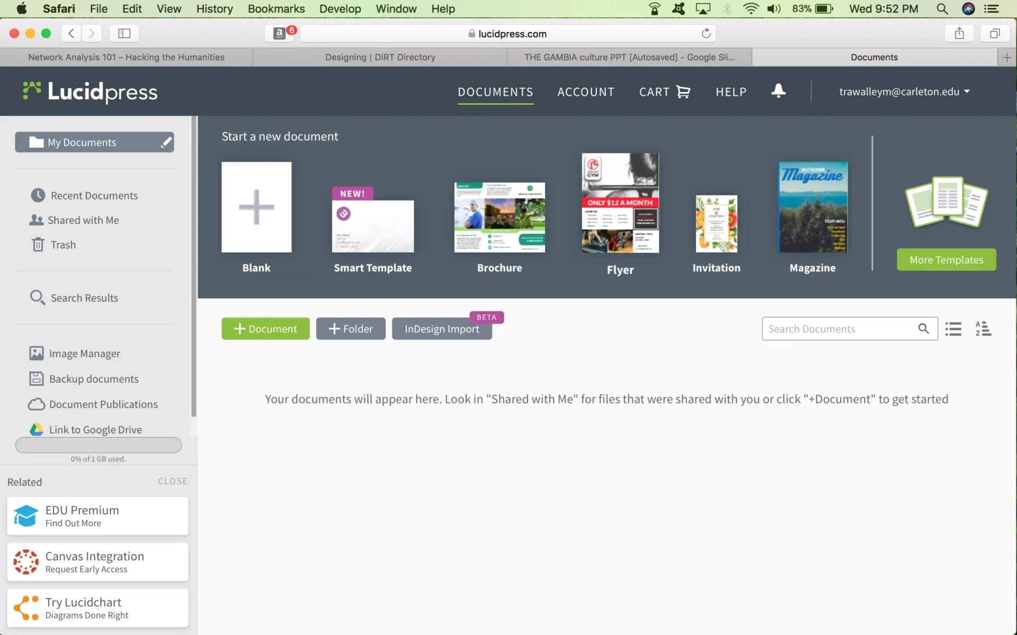The height and width of the screenshot is (635, 1017).
Task: Click the pencil edit icon on My Documents
Action: pyautogui.click(x=166, y=142)
